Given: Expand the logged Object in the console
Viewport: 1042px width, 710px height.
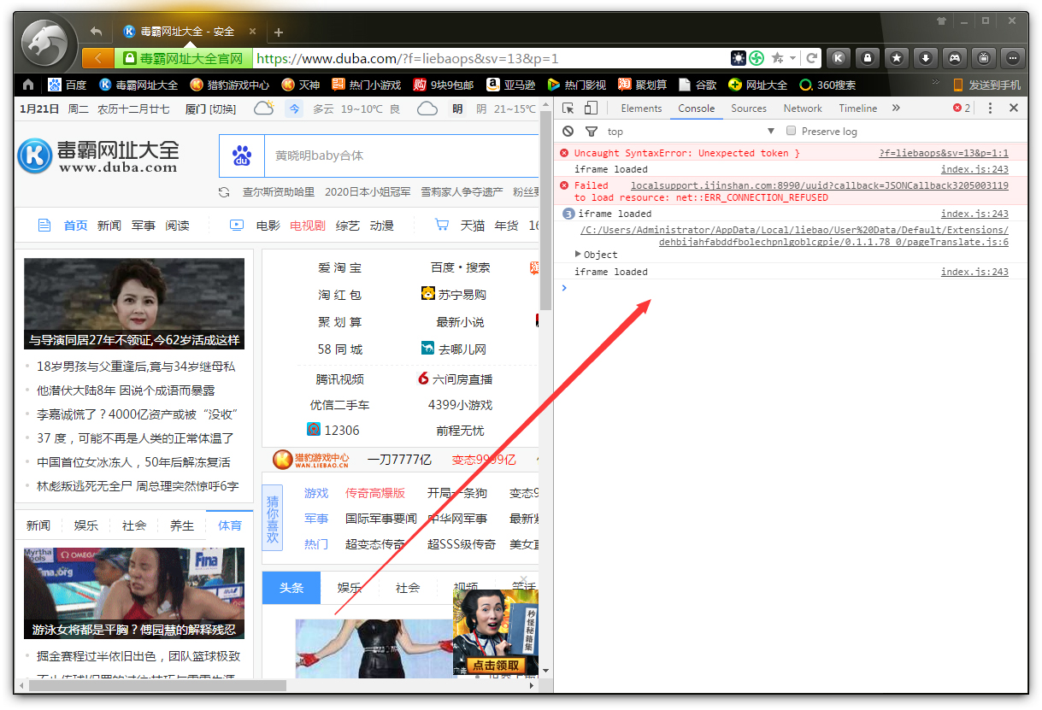Looking at the screenshot, I should click(x=580, y=254).
